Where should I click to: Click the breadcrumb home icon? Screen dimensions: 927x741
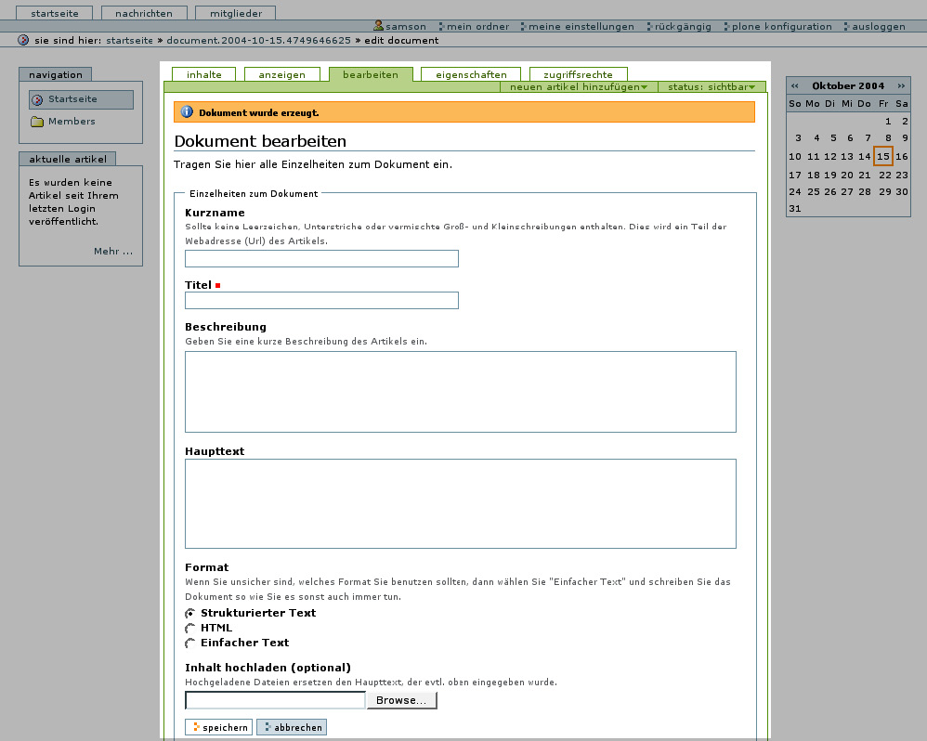(x=23, y=41)
